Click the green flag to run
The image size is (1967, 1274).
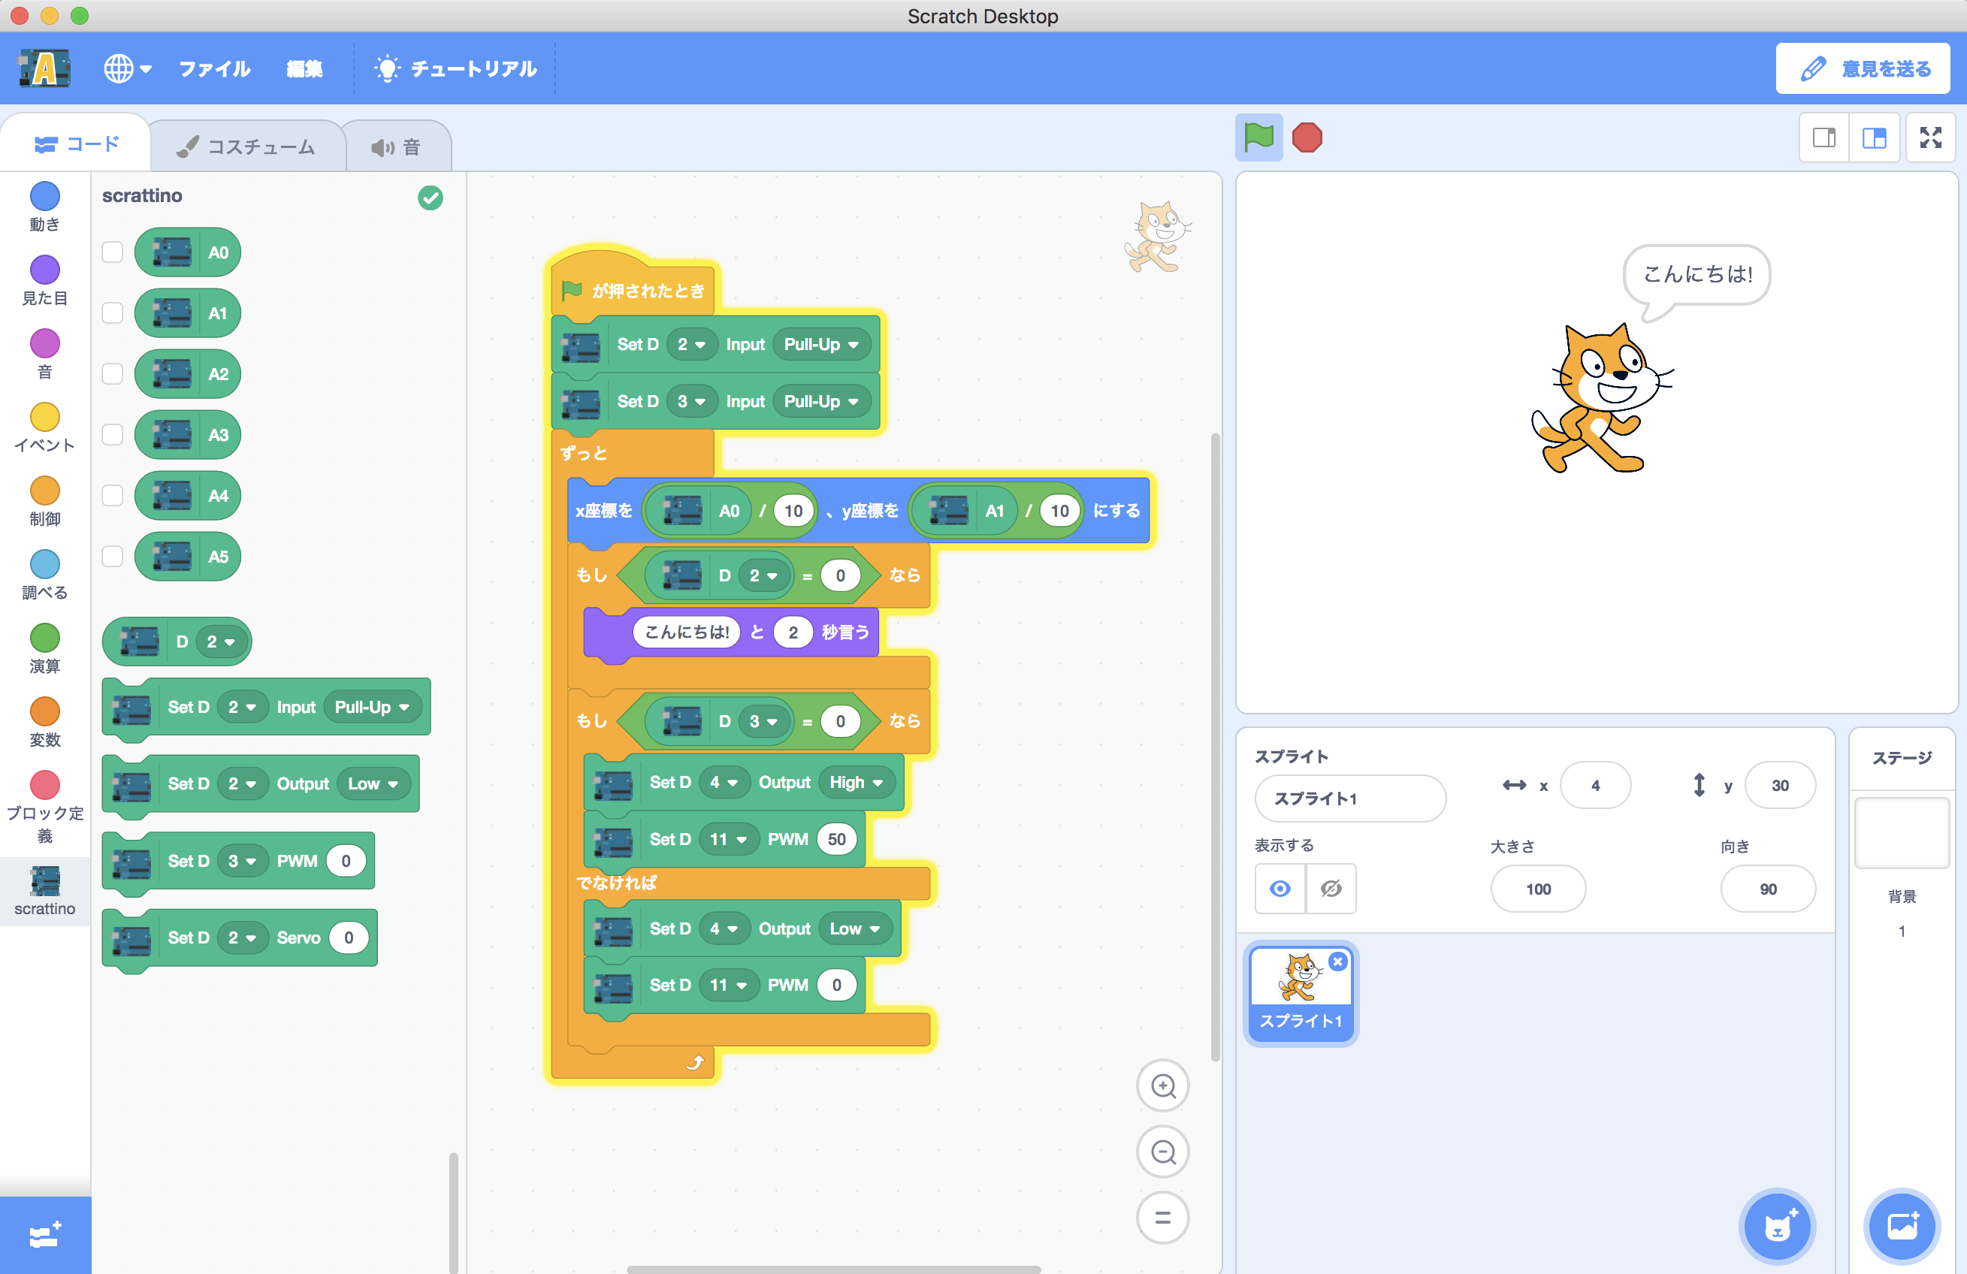click(1258, 137)
